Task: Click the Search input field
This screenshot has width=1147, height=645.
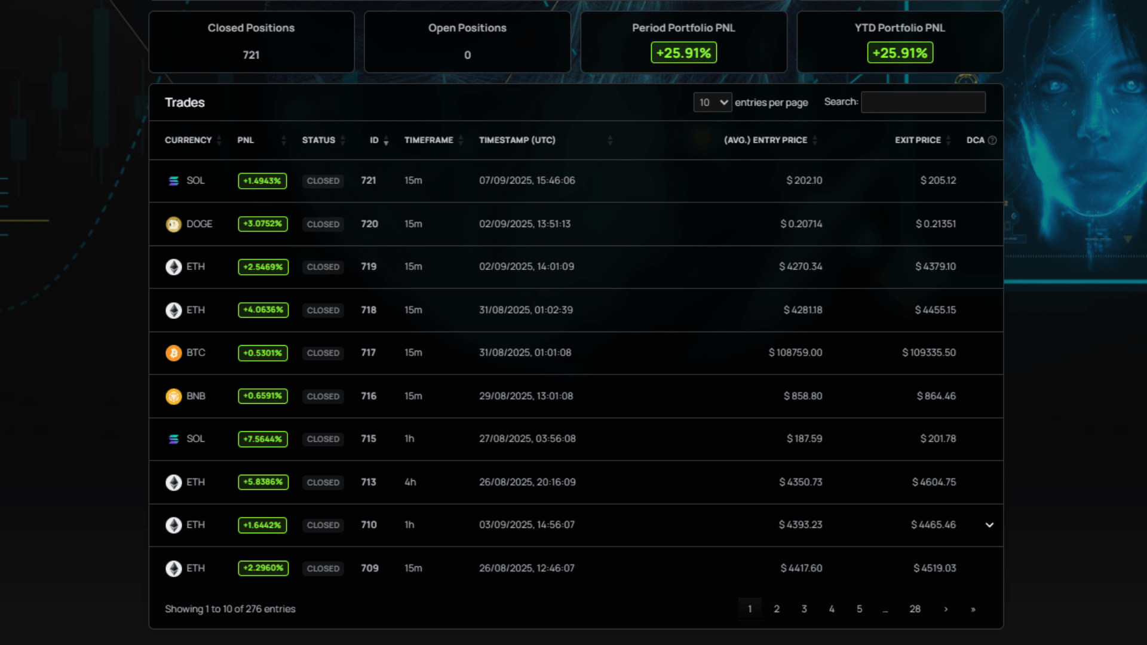Action: (x=923, y=102)
